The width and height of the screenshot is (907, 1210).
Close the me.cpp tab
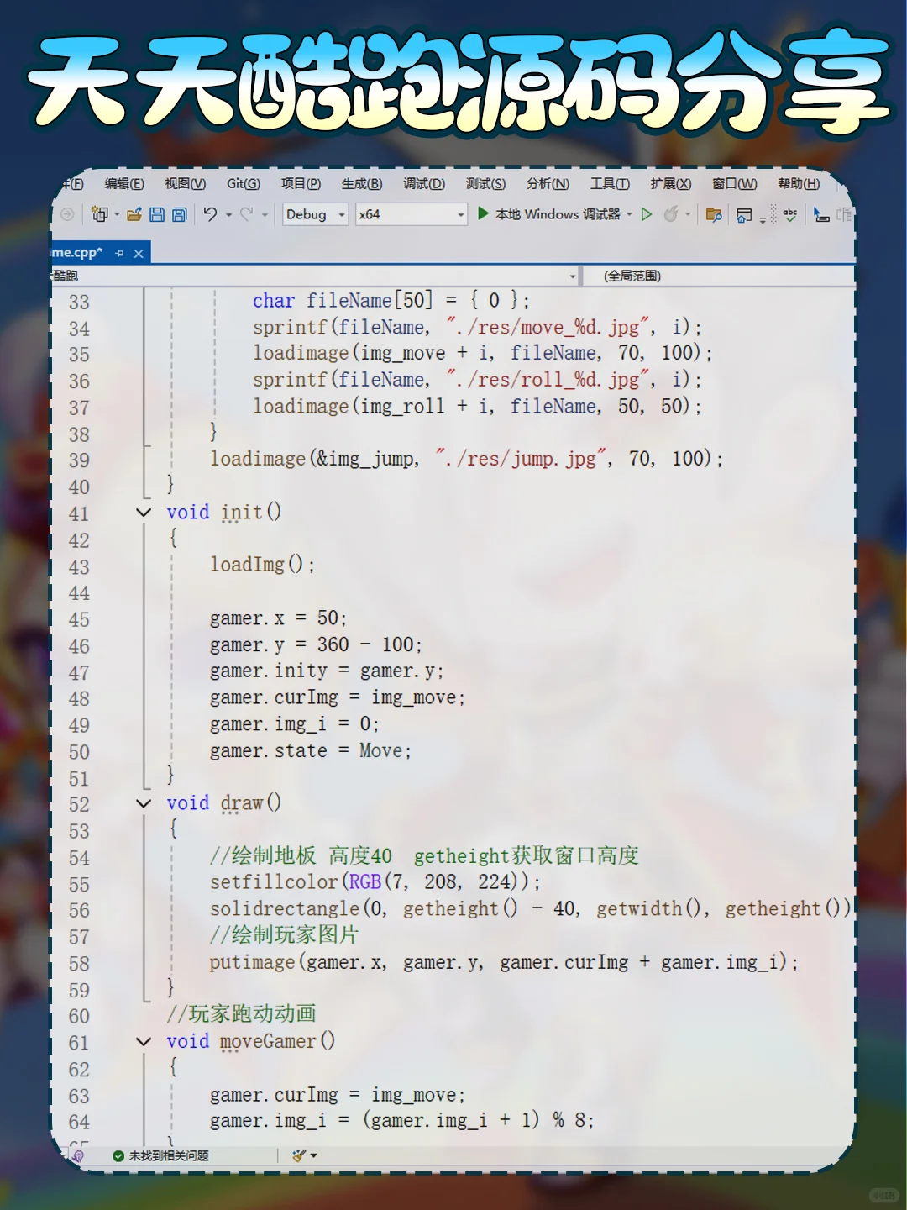(x=139, y=253)
